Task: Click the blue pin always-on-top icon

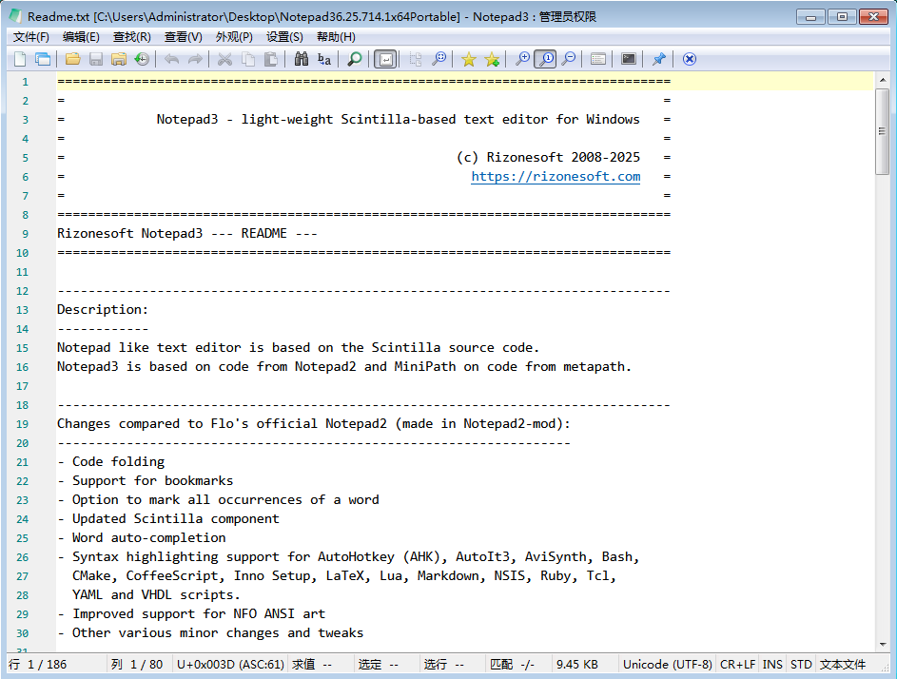Action: point(658,59)
